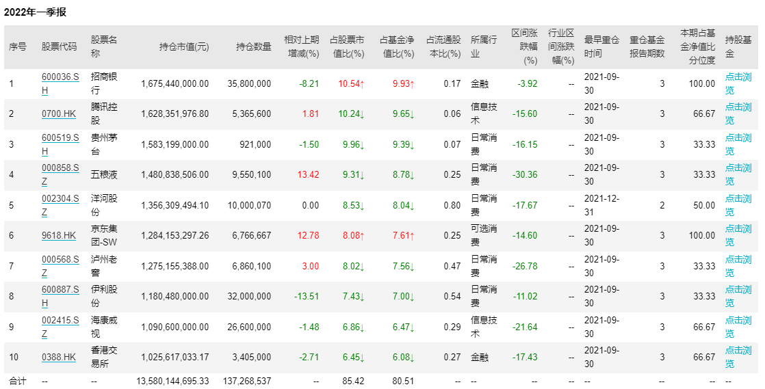Screen dimensions: 765x389
Task: Select the stock name 腾讯控股
Action: click(x=104, y=114)
